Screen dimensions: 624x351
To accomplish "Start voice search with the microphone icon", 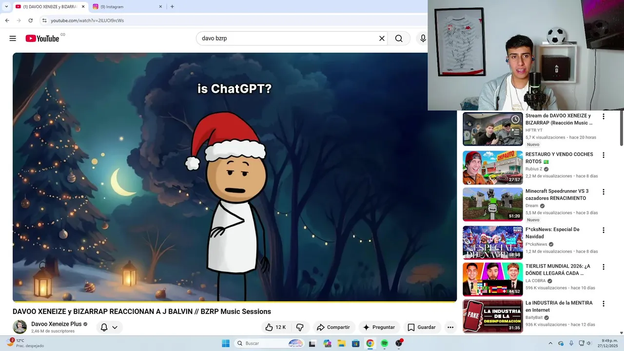I will click(x=423, y=39).
